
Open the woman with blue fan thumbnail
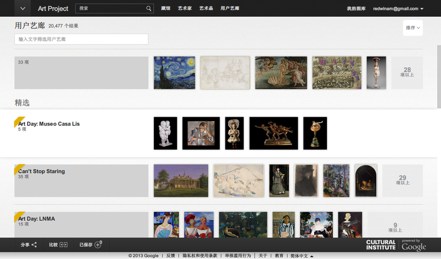coord(166,225)
